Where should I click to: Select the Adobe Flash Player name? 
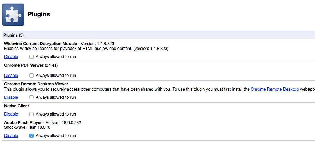(x=23, y=123)
